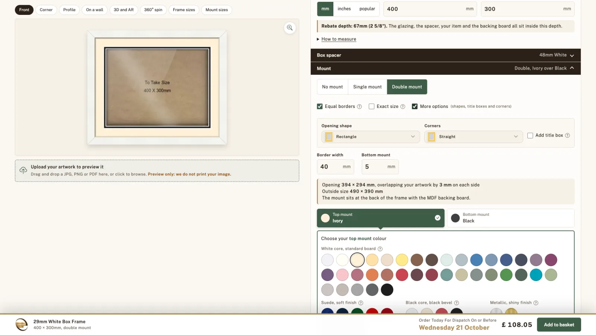The height and width of the screenshot is (335, 596).
Task: Click the Metallic shiny finish info icon
Action: [536, 303]
